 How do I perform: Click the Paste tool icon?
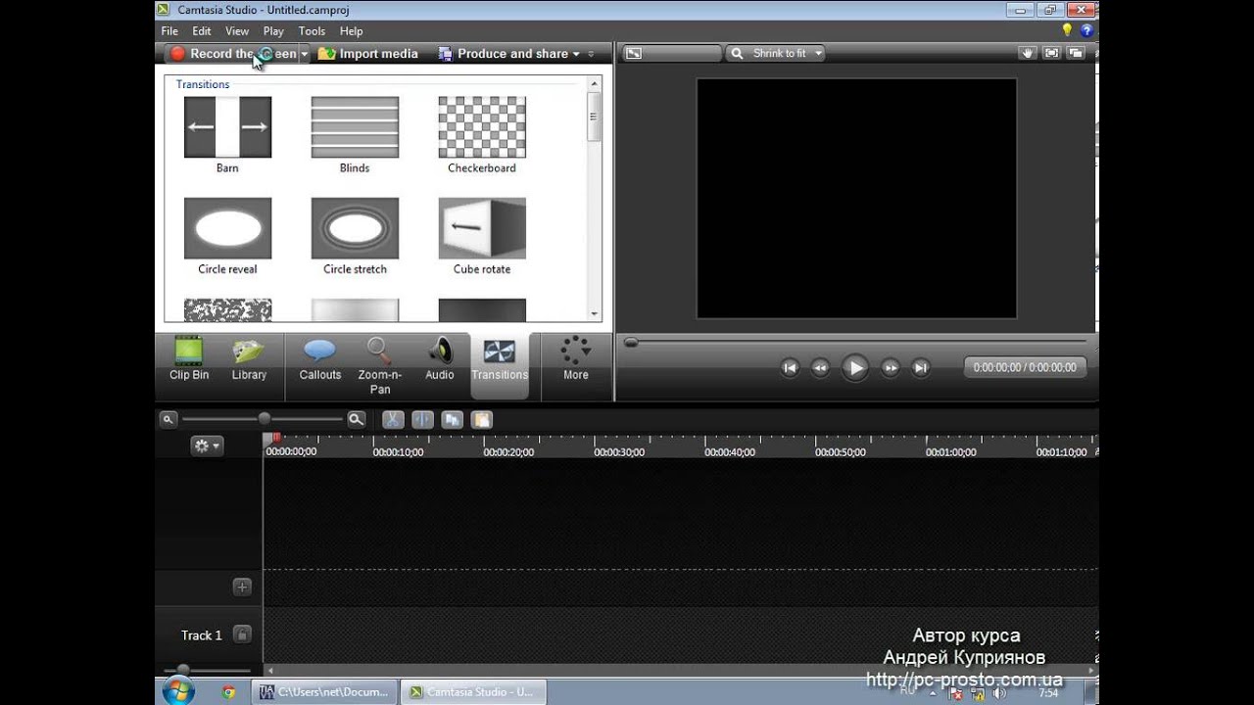tap(481, 419)
